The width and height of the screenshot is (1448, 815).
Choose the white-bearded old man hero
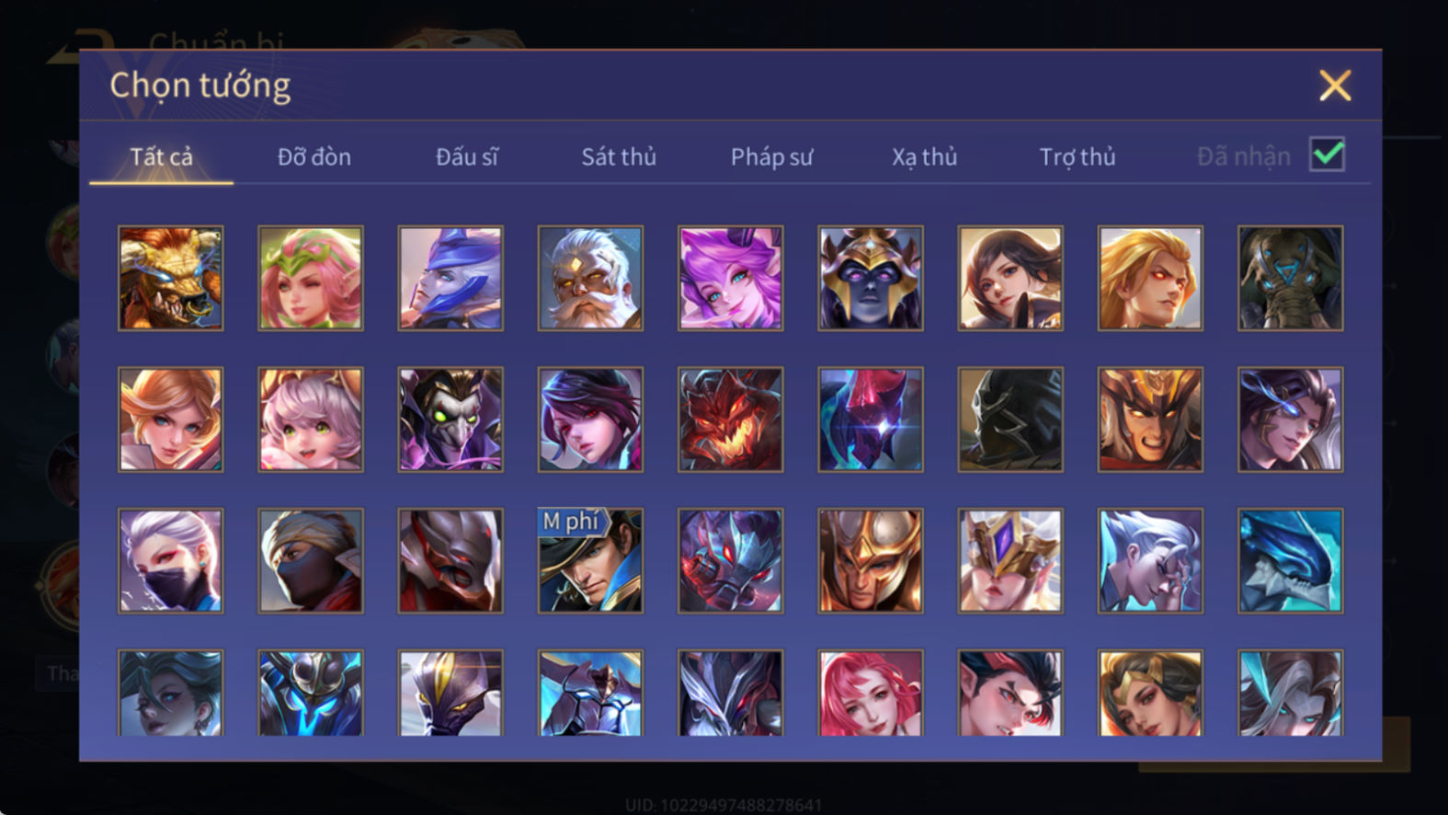point(590,278)
